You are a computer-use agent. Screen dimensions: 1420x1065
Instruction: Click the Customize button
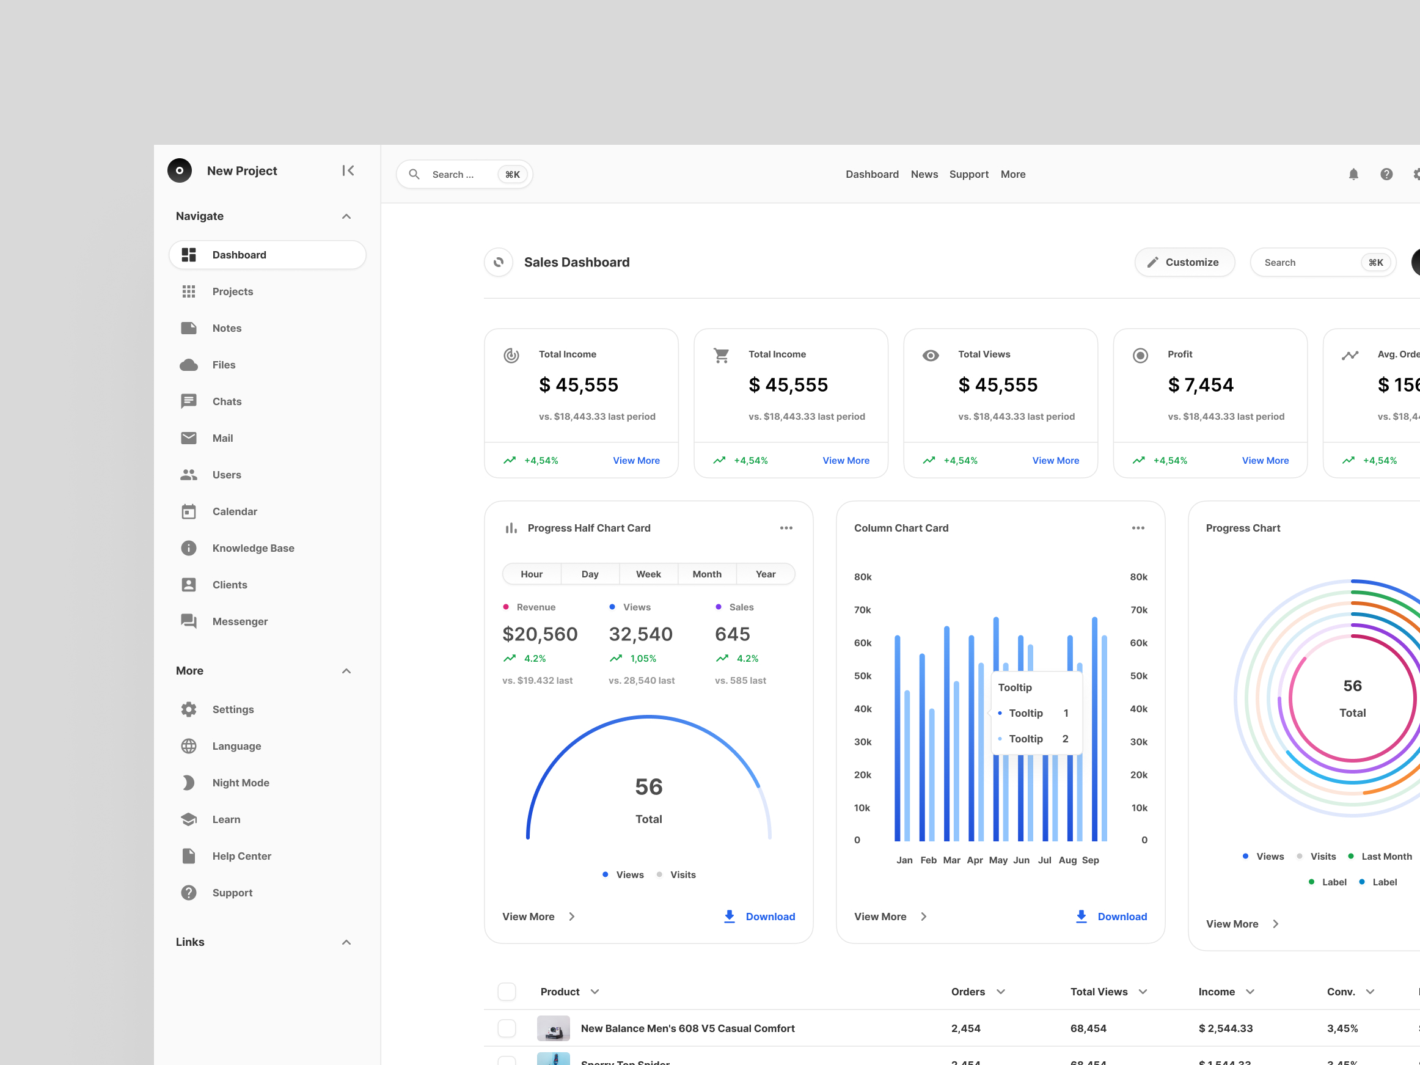coord(1184,262)
